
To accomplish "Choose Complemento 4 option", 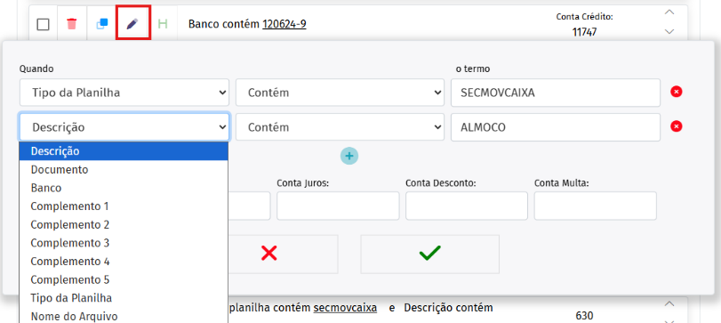I will (124, 262).
